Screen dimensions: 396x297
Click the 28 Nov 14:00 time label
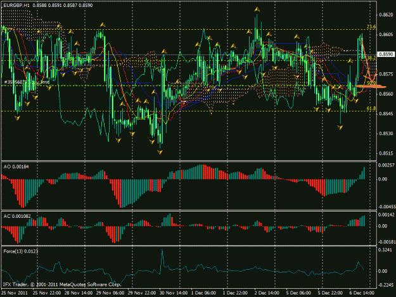tap(79, 293)
